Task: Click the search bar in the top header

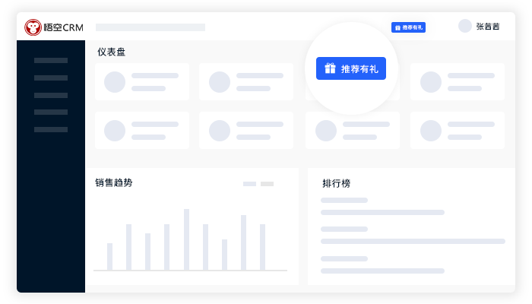Action: click(150, 27)
